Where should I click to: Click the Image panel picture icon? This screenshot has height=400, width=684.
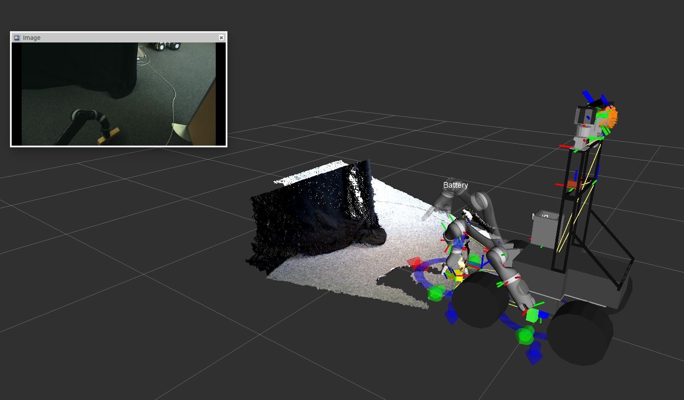(x=17, y=38)
